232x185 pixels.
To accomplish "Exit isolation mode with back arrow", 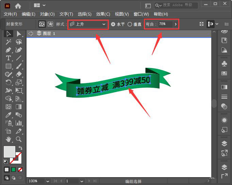I will point(31,34).
